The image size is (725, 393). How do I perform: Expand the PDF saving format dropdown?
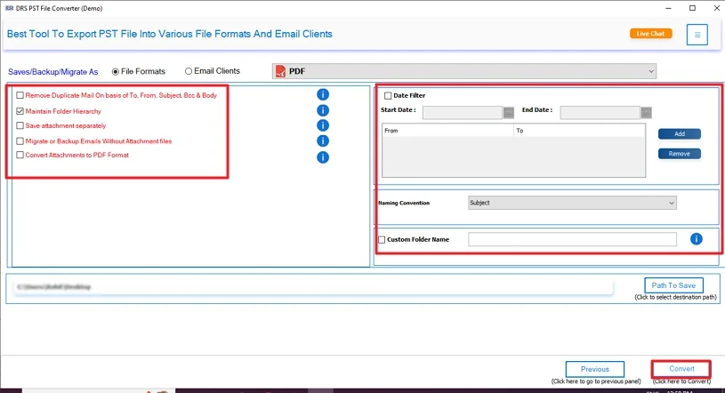click(x=464, y=71)
